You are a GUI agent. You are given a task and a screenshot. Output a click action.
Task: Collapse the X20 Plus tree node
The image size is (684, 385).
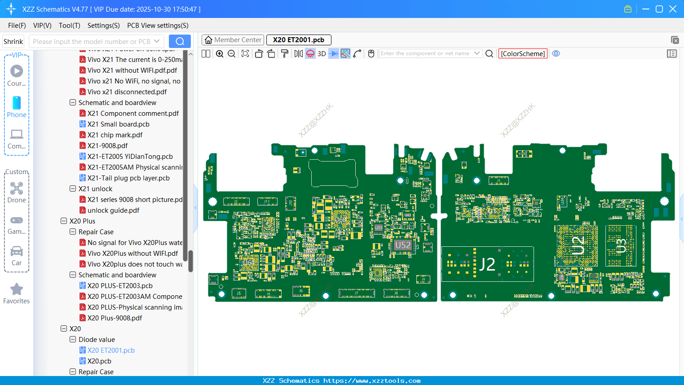click(x=64, y=221)
